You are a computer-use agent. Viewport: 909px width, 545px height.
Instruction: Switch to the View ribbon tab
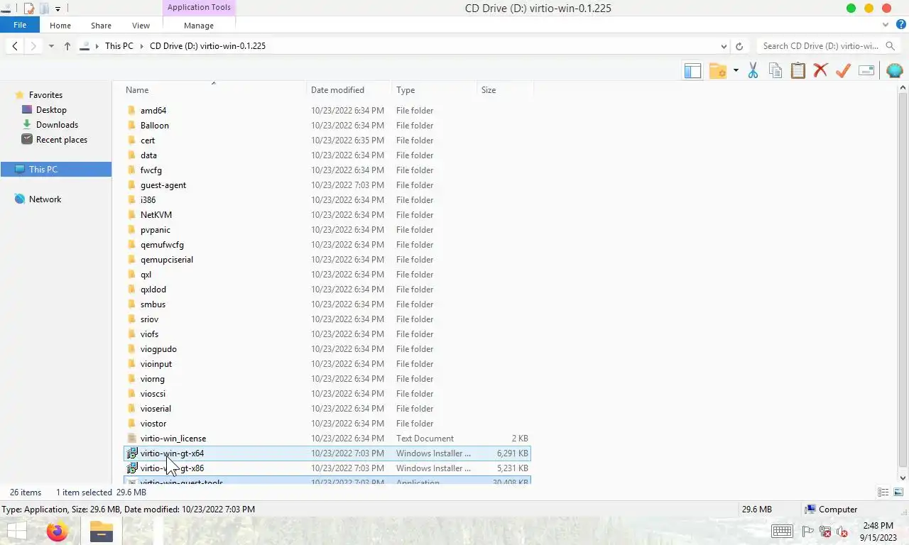(141, 26)
